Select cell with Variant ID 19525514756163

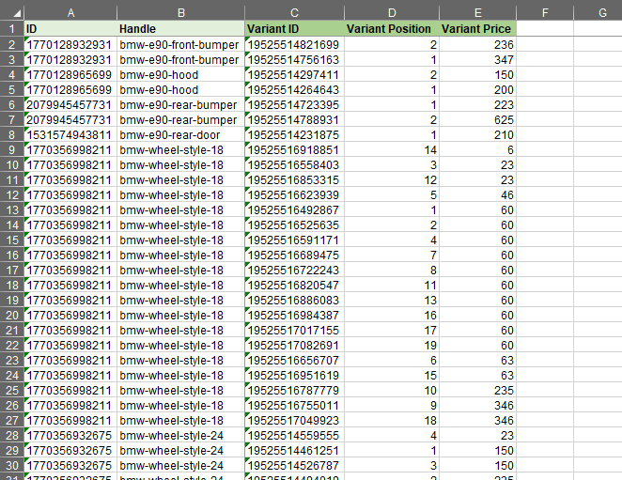pyautogui.click(x=294, y=59)
